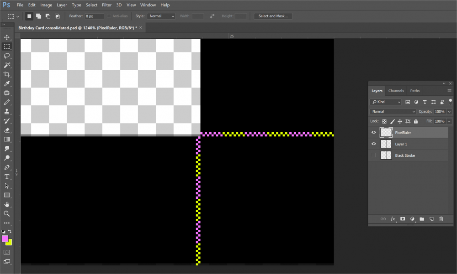Select the Zoom tool
457x274 pixels.
tap(7, 213)
